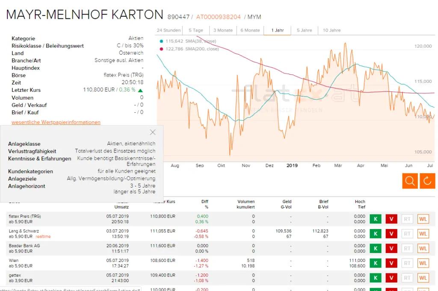Click the 2019 label on the chart axis
Screen dimensions: 438x291
click(292, 165)
